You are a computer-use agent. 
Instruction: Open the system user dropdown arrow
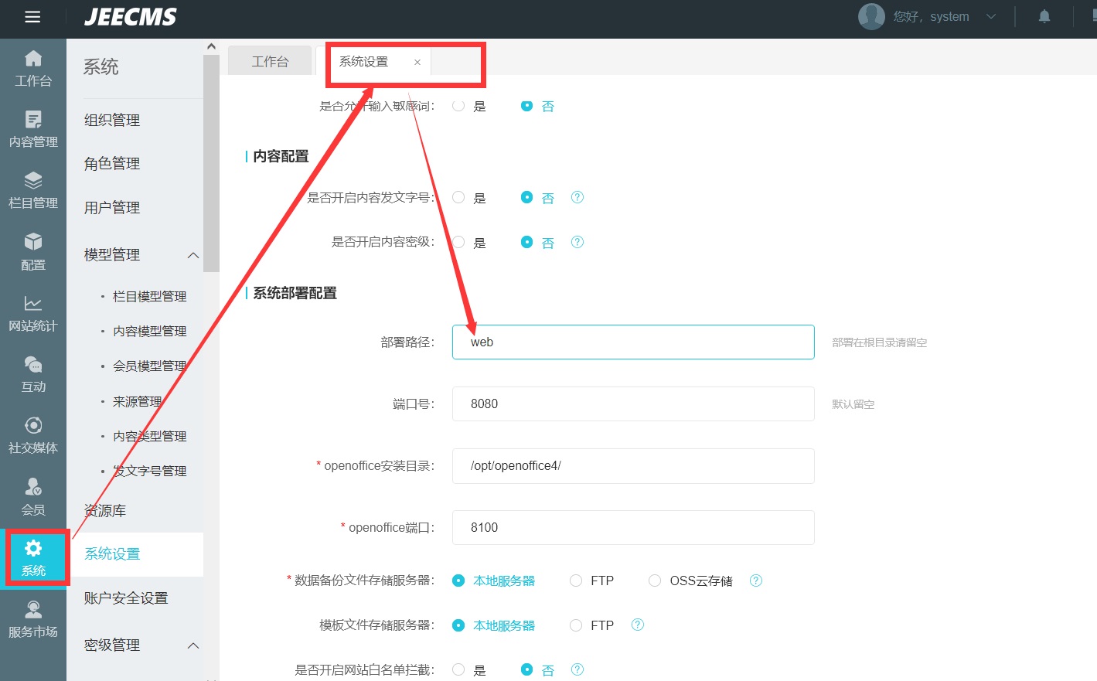[x=991, y=16]
